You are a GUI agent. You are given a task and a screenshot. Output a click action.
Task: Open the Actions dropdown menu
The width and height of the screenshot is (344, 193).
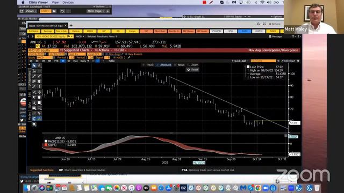coord(104,50)
